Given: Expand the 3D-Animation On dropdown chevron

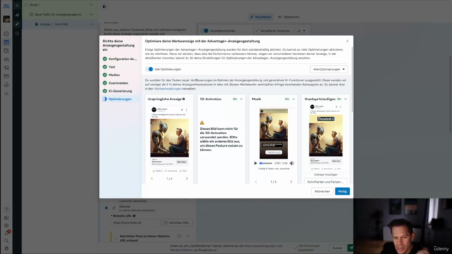Looking at the screenshot, I should [242, 99].
